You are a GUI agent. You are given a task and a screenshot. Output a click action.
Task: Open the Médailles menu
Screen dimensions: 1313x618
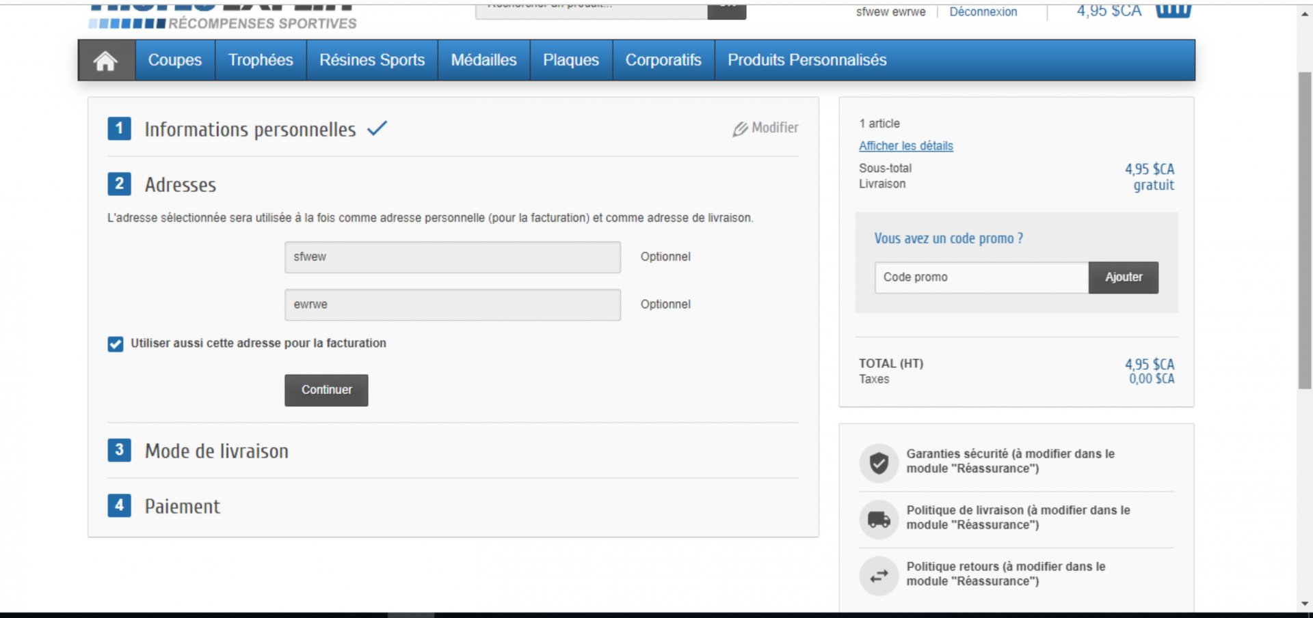[483, 60]
